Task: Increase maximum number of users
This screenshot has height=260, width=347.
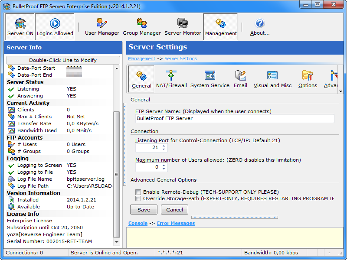Action: pos(164,165)
